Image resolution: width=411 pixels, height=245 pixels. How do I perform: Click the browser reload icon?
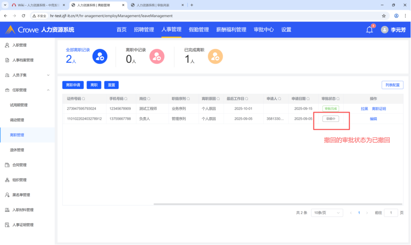pos(24,16)
